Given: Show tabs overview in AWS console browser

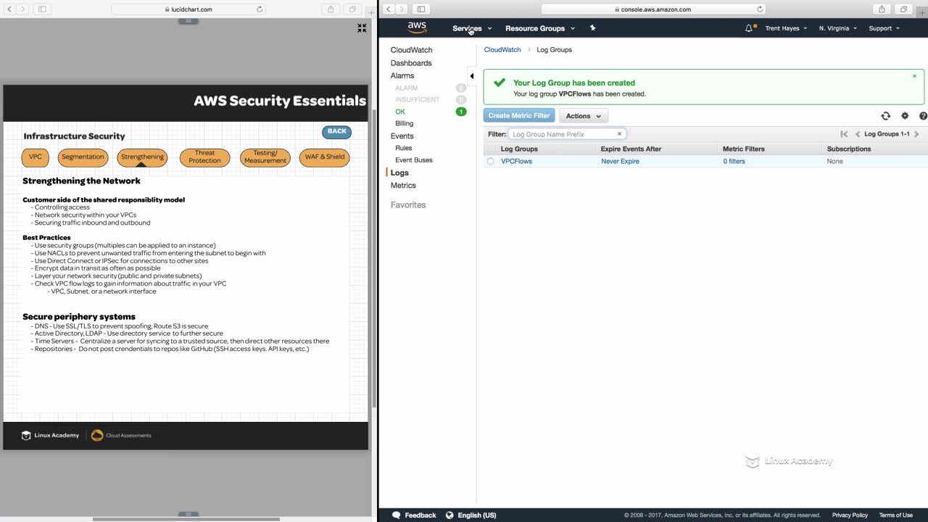Looking at the screenshot, I should [903, 9].
